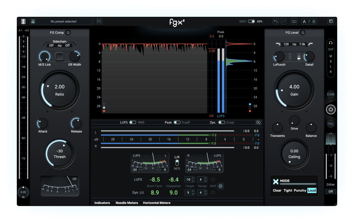
Task: Click the Ratio knob
Action: pos(60,90)
